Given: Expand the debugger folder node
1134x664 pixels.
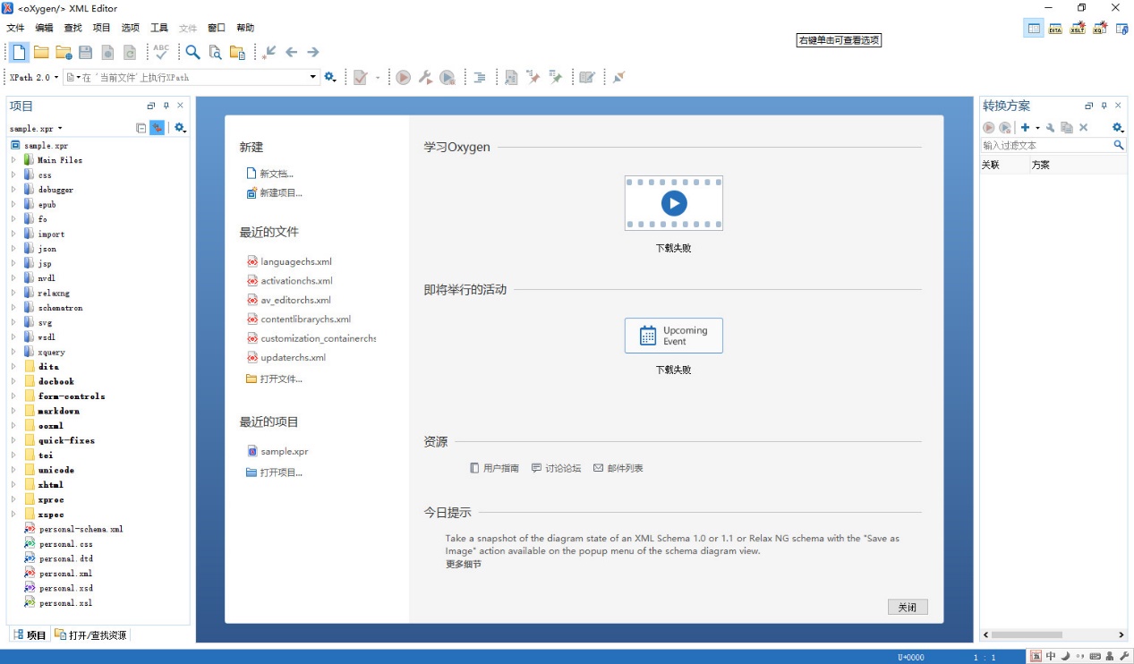Looking at the screenshot, I should point(13,190).
